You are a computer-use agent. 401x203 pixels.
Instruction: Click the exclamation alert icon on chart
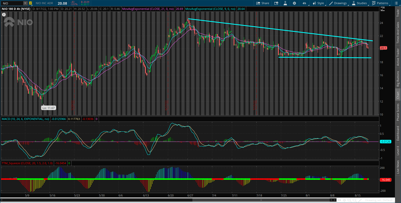(4, 15)
